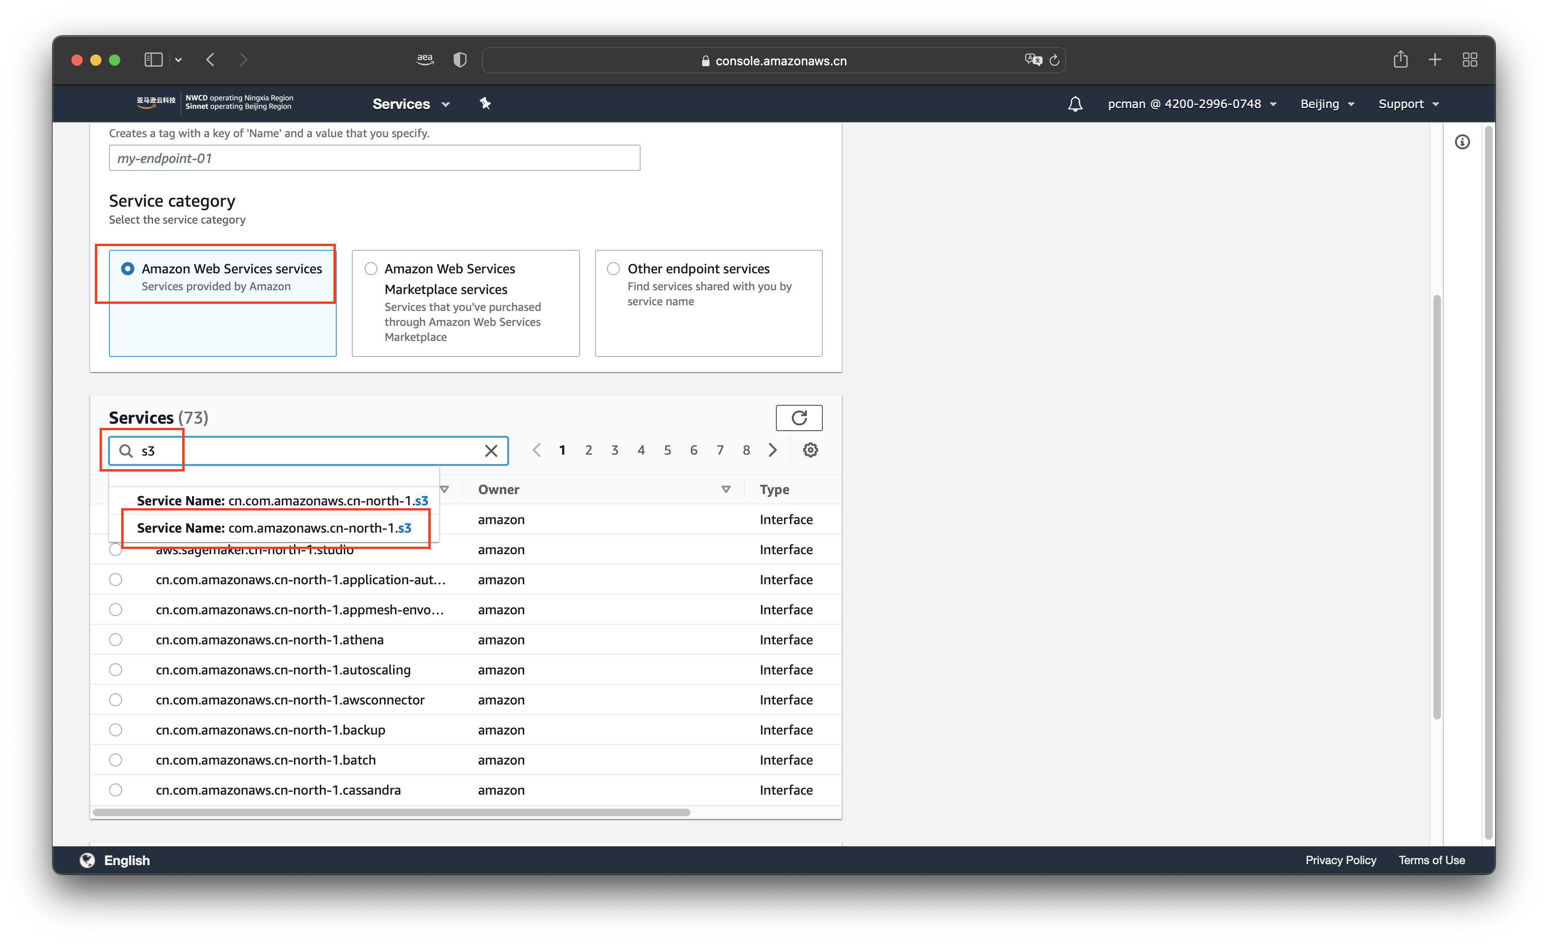The height and width of the screenshot is (944, 1548).
Task: Click the Type column header
Action: [774, 489]
